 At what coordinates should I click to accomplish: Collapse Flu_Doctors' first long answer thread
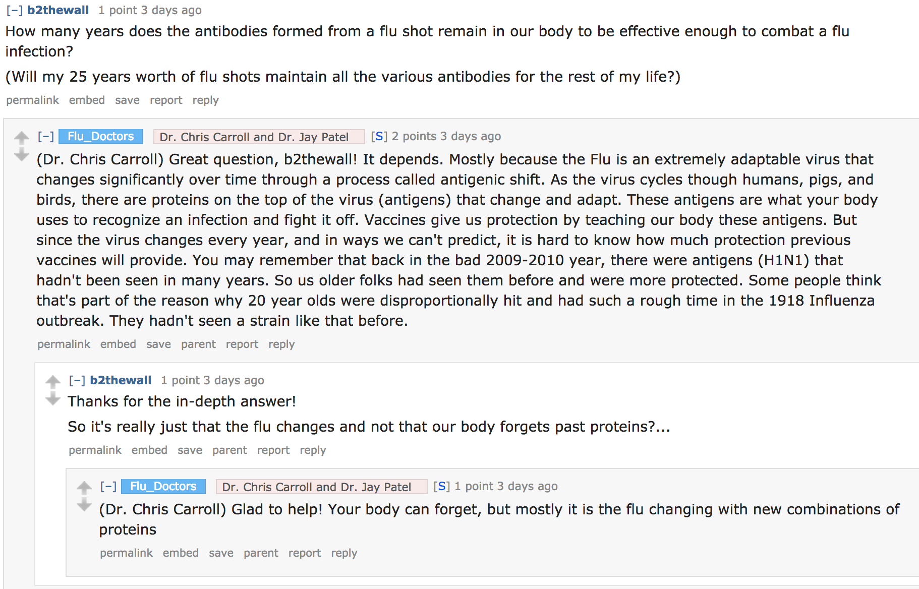[46, 136]
